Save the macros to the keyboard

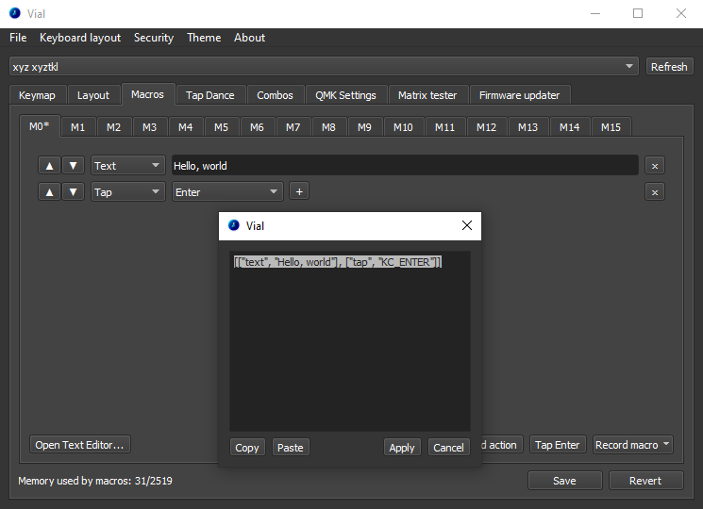point(564,481)
